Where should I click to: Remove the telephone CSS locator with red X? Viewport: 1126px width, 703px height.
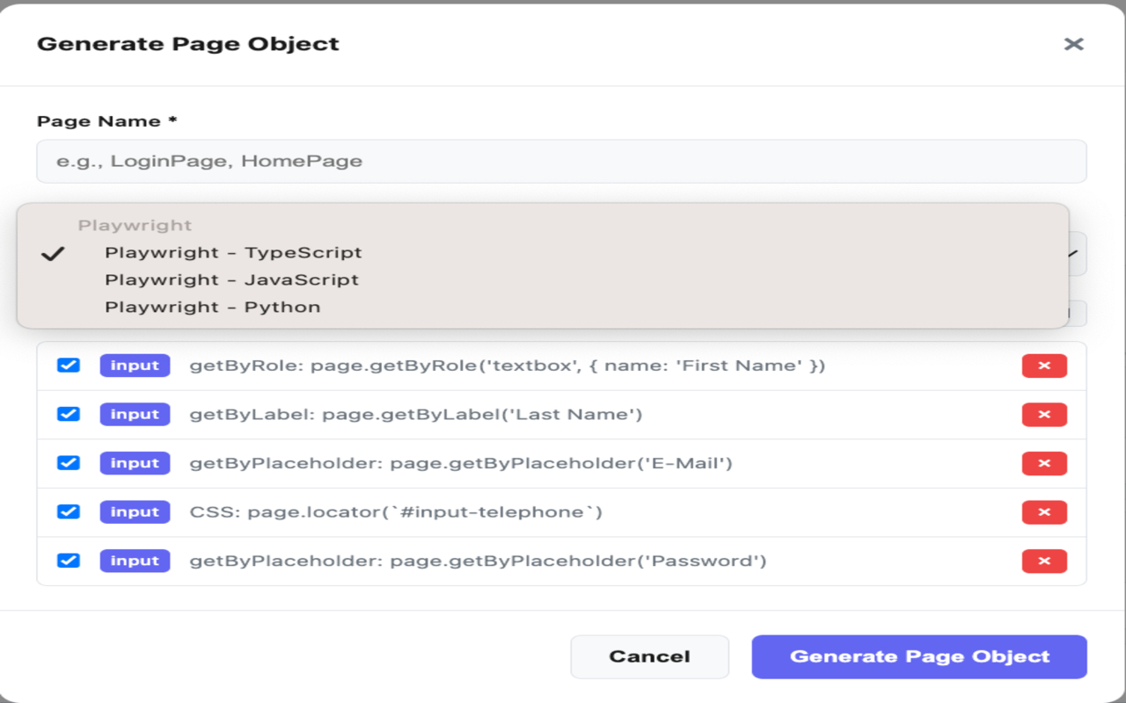point(1044,511)
